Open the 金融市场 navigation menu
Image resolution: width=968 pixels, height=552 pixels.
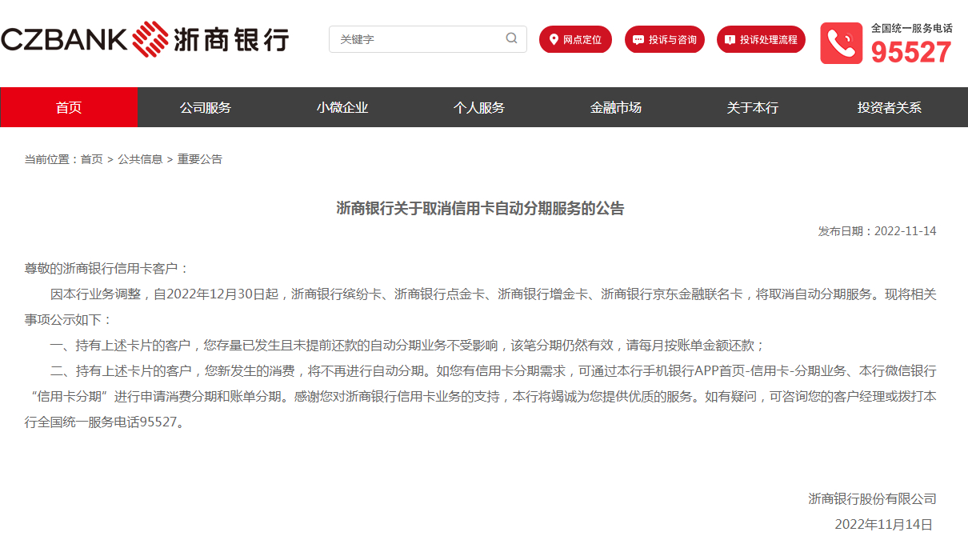[x=616, y=107]
